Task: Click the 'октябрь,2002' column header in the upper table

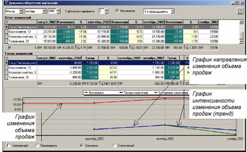Action: (x=154, y=22)
